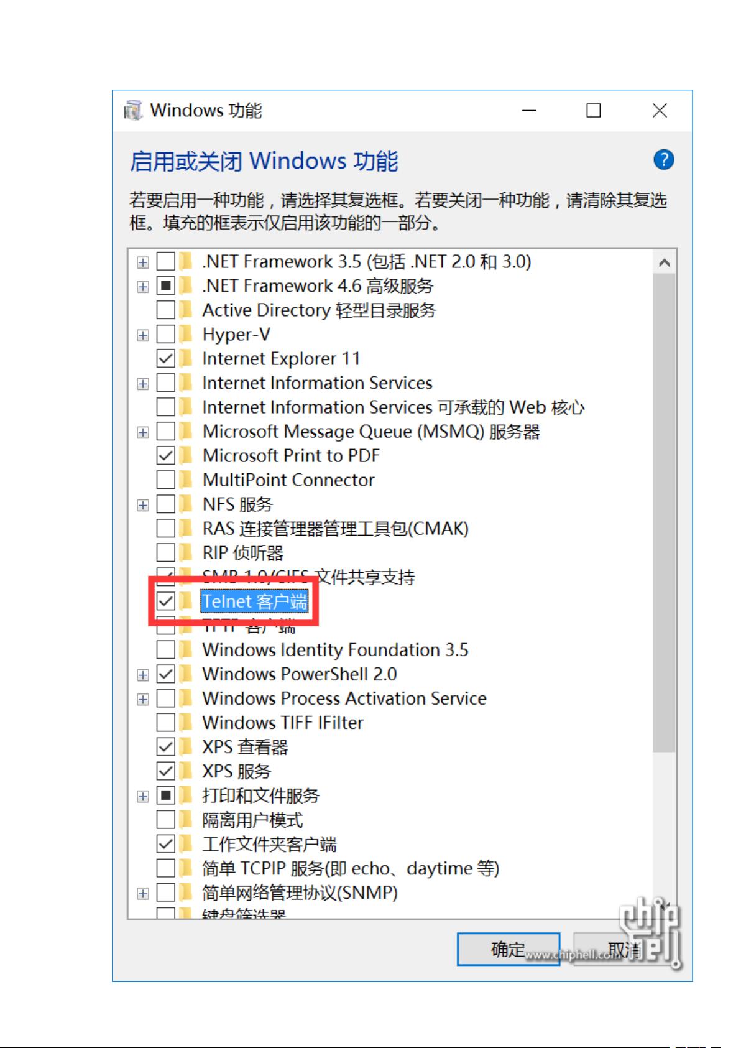741x1048 pixels.
Task: Click folder icon beside 打印和文件服务
Action: (x=185, y=795)
